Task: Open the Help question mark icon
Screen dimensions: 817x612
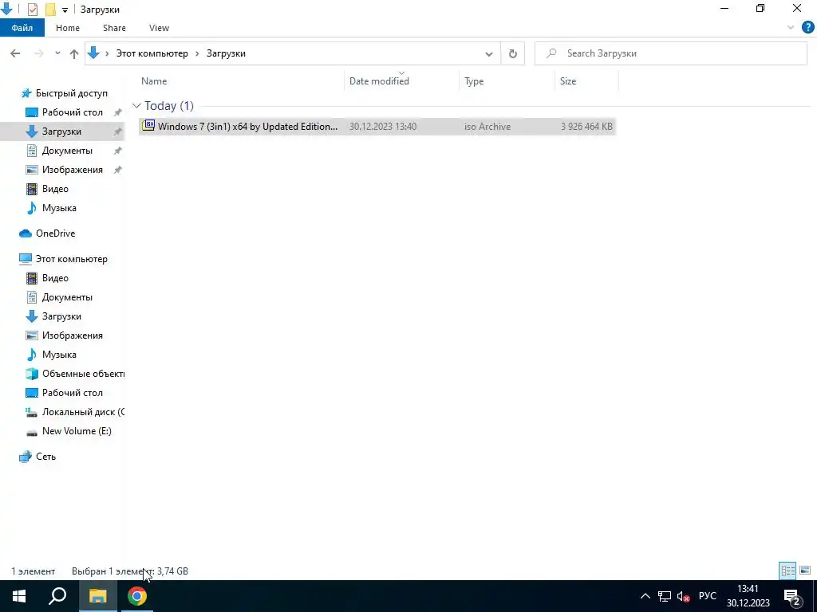Action: coord(807,28)
